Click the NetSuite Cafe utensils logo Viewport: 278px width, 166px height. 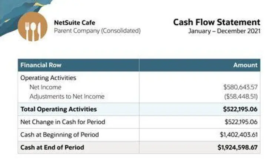tap(33, 26)
